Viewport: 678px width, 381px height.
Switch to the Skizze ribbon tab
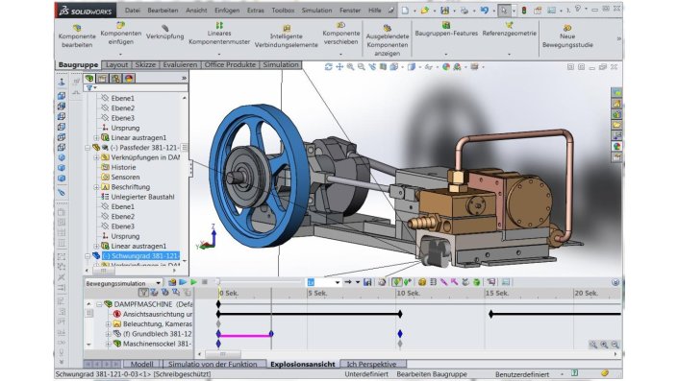[145, 64]
